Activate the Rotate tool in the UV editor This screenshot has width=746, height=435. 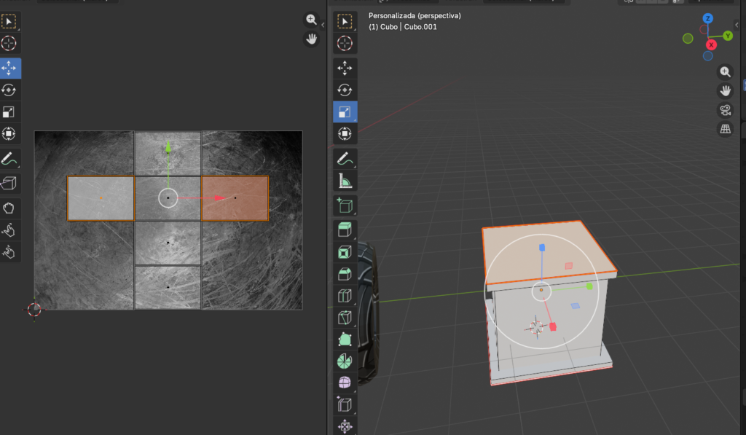[x=9, y=90]
